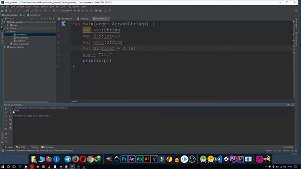Click the println(pi) line in the editor
Screen dimensions: 301x169
[x=97, y=61]
